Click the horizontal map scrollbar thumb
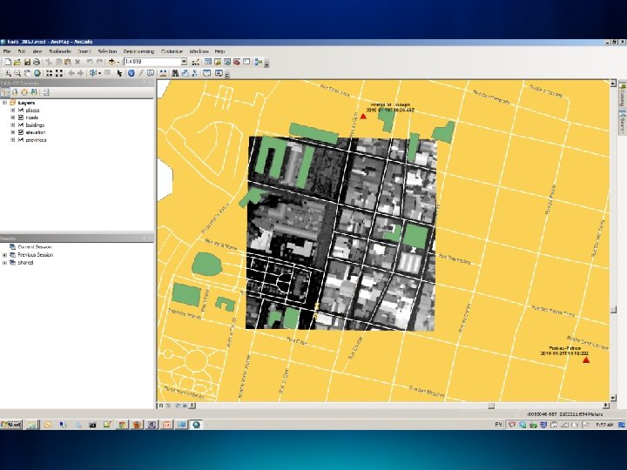 click(x=491, y=406)
